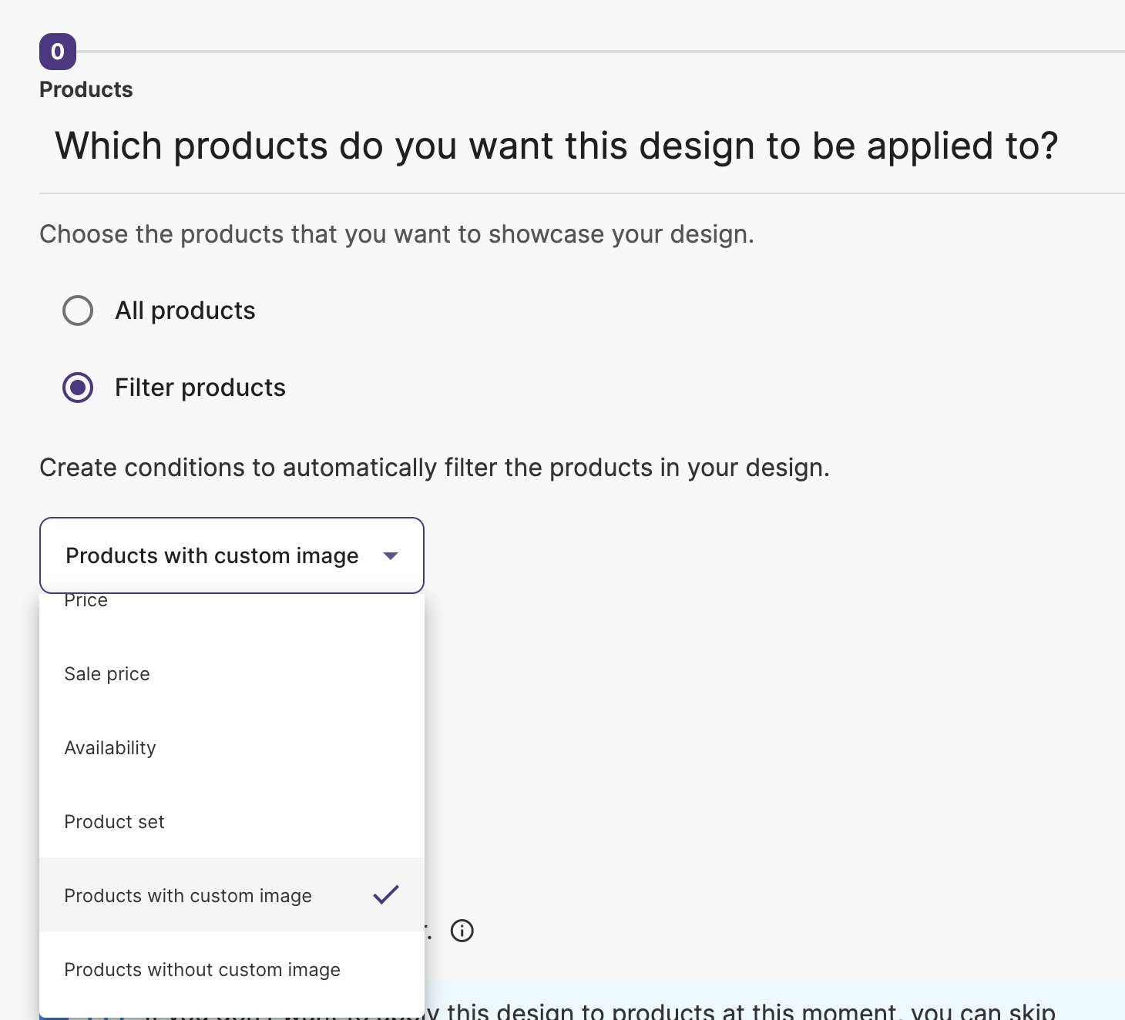Choose the Price option in the list
Screen dimensions: 1125x1020
(x=86, y=602)
